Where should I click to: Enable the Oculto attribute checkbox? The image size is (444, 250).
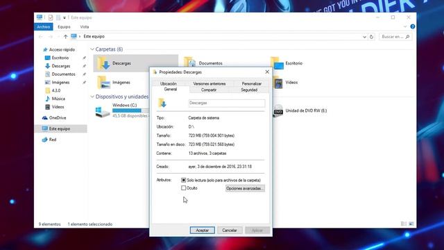(x=183, y=187)
